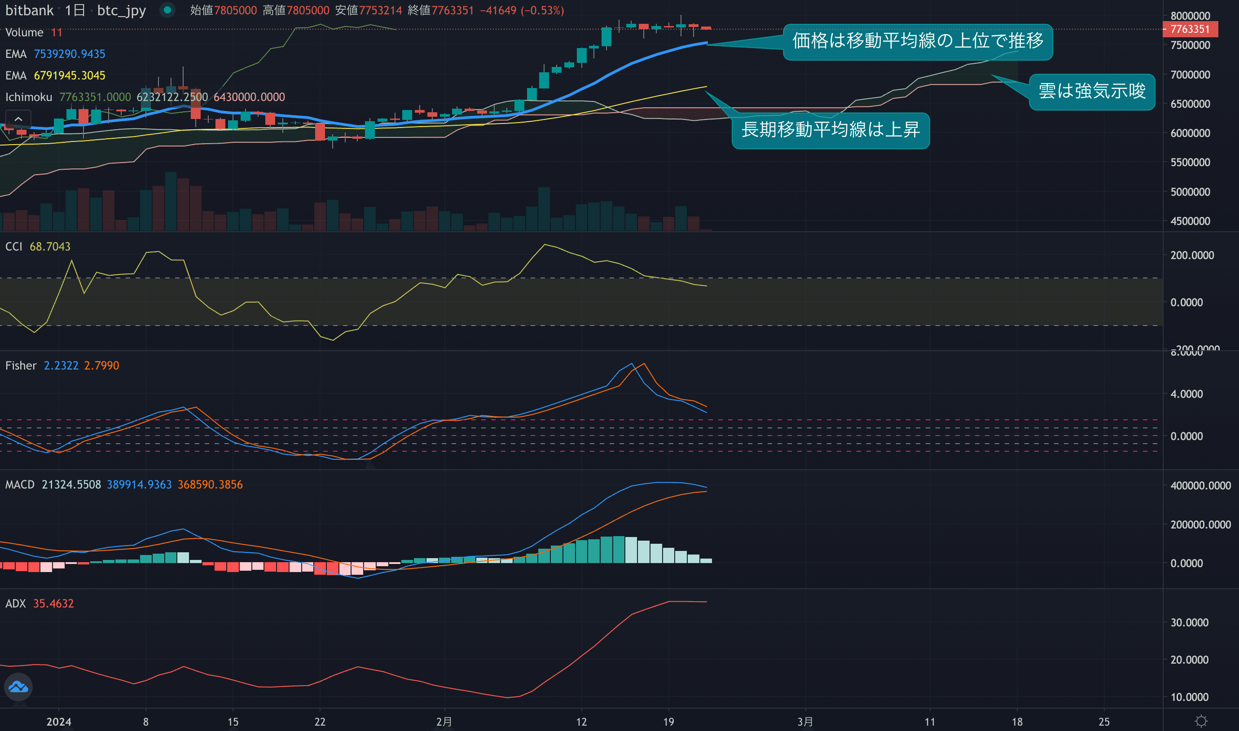Collapse the indicator legend with chevron button
This screenshot has width=1239, height=731.
click(18, 119)
